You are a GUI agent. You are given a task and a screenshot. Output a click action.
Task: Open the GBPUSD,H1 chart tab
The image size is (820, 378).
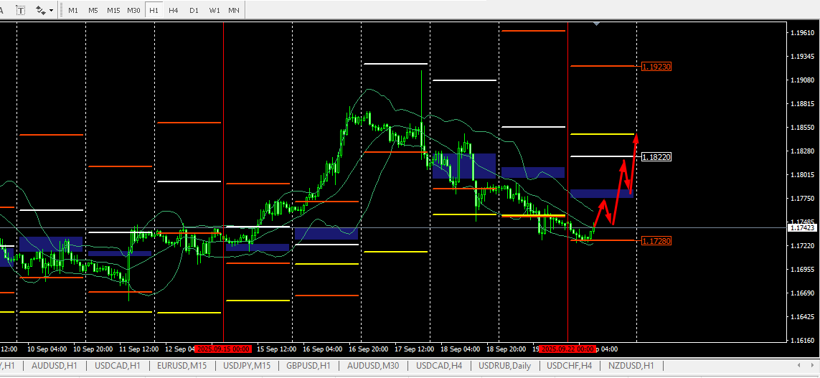tap(308, 365)
